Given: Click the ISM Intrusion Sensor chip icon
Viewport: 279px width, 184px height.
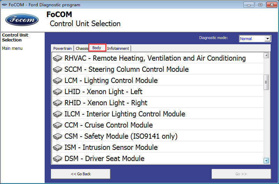Looking at the screenshot, I should point(58,147).
